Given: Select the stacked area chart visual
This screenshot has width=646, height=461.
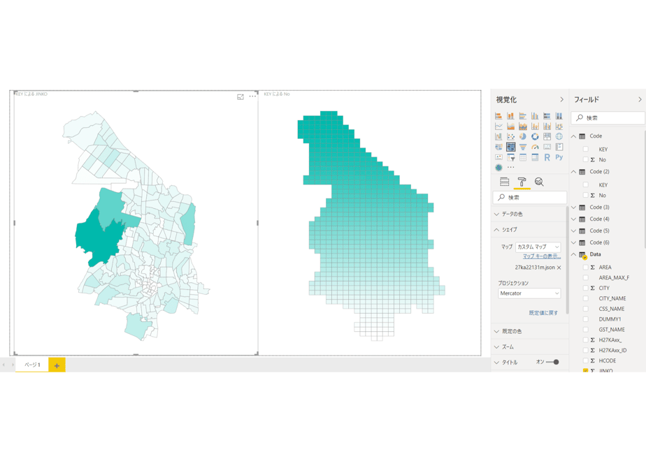Looking at the screenshot, I should tap(523, 126).
